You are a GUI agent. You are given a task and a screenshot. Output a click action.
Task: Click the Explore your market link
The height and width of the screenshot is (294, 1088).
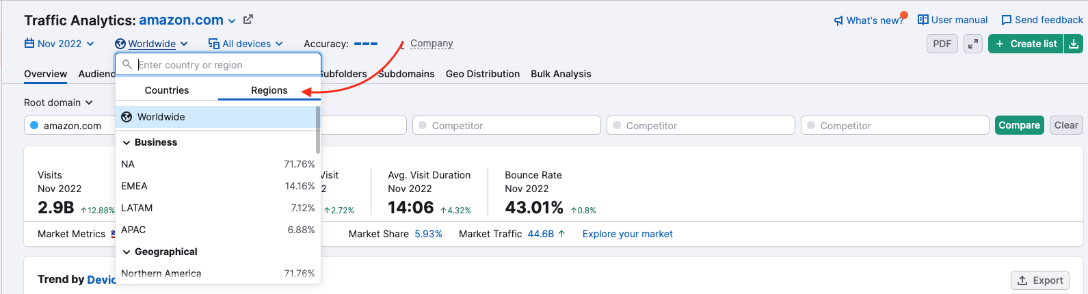click(x=628, y=234)
